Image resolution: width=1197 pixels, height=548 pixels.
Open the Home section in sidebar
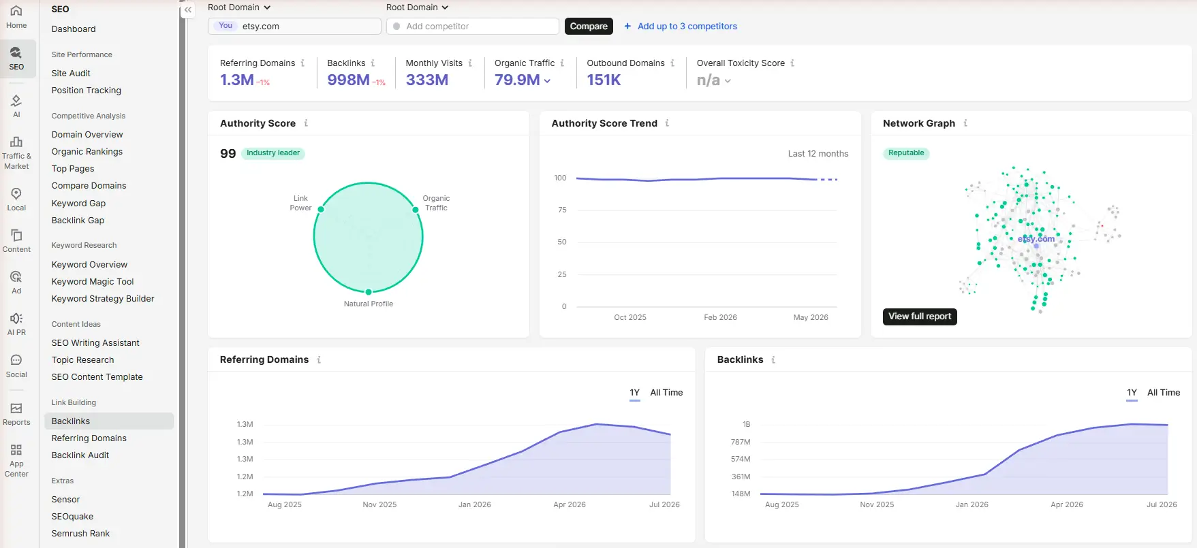pos(16,18)
